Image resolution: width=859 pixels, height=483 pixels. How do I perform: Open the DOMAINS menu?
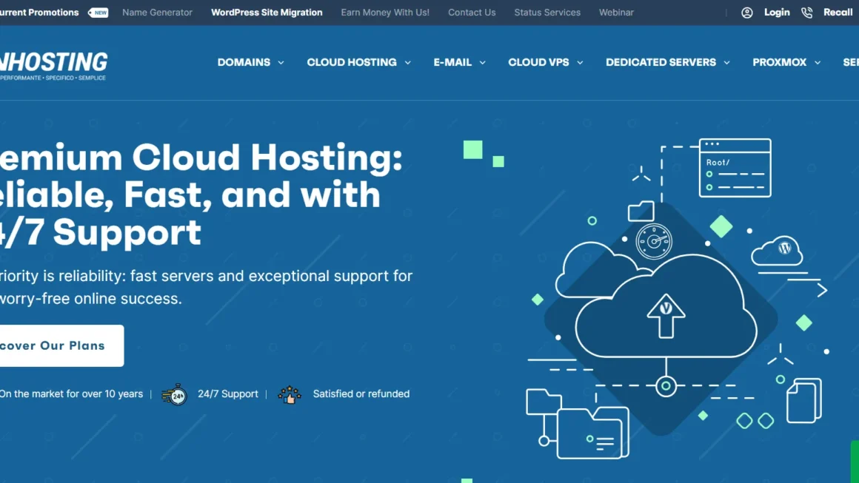[x=244, y=62]
